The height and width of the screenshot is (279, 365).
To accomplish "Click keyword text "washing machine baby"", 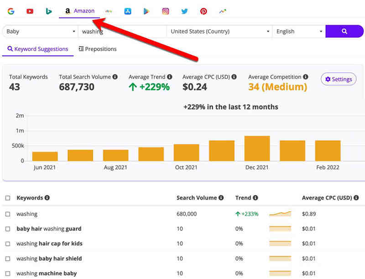I will [47, 273].
